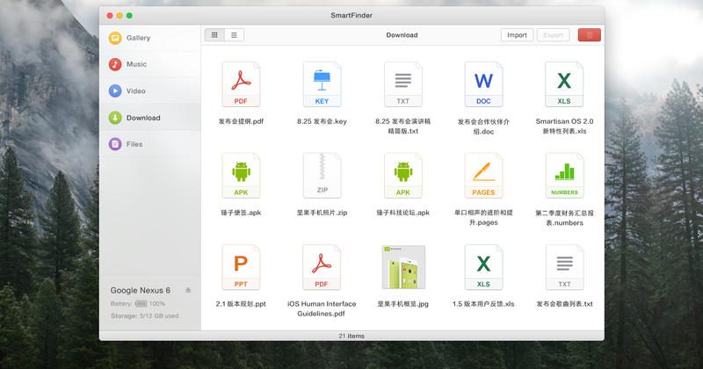Click the red trash delete button

coord(590,35)
